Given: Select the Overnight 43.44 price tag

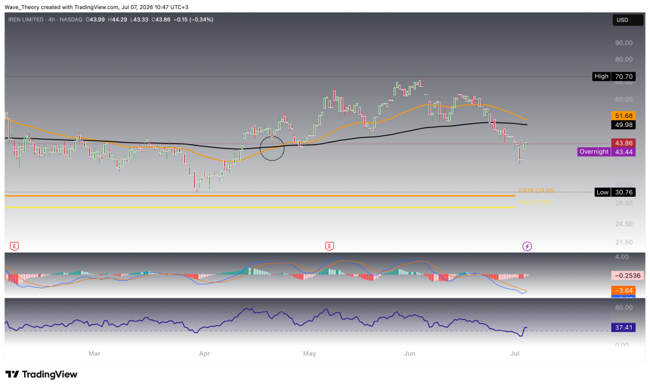Looking at the screenshot, I should tap(606, 152).
